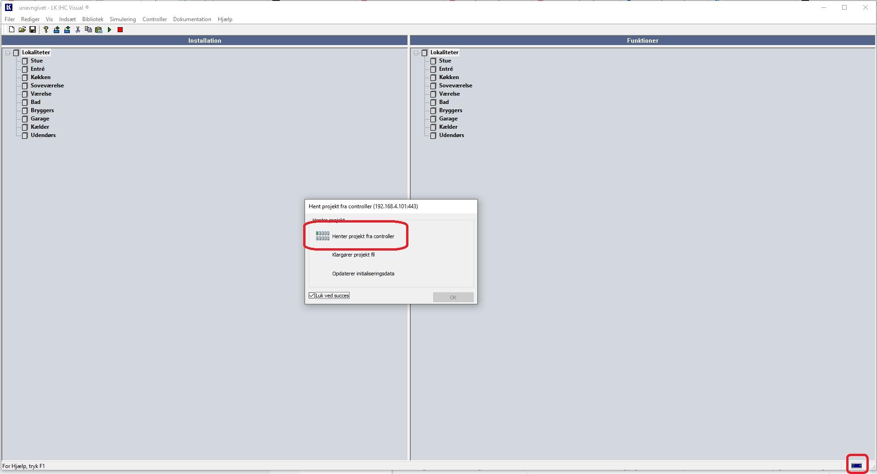
Task: Click the Stue box icon in Installation tree
Action: [25, 61]
